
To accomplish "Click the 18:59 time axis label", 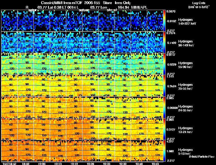I will 26,164.
